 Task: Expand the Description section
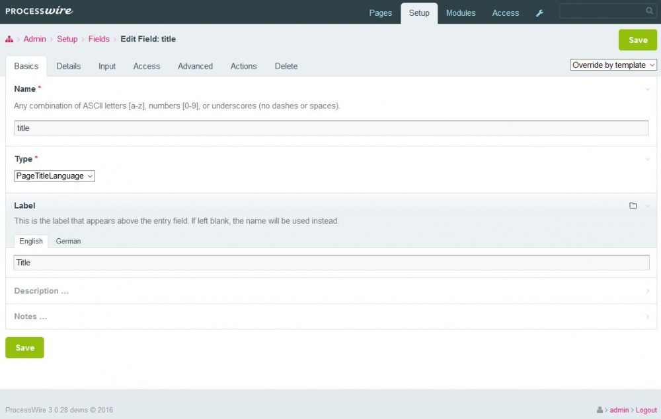point(41,291)
